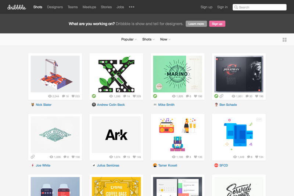
Task: Open the isometric crane shot thumbnail
Action: pos(55,74)
